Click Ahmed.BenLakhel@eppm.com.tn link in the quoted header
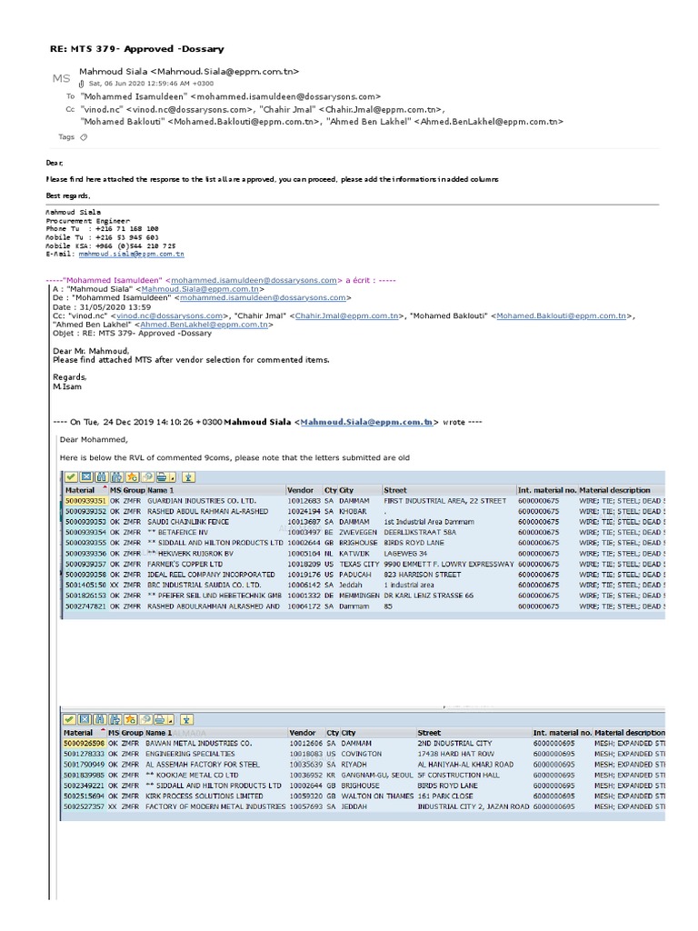The width and height of the screenshot is (698, 931). click(204, 325)
